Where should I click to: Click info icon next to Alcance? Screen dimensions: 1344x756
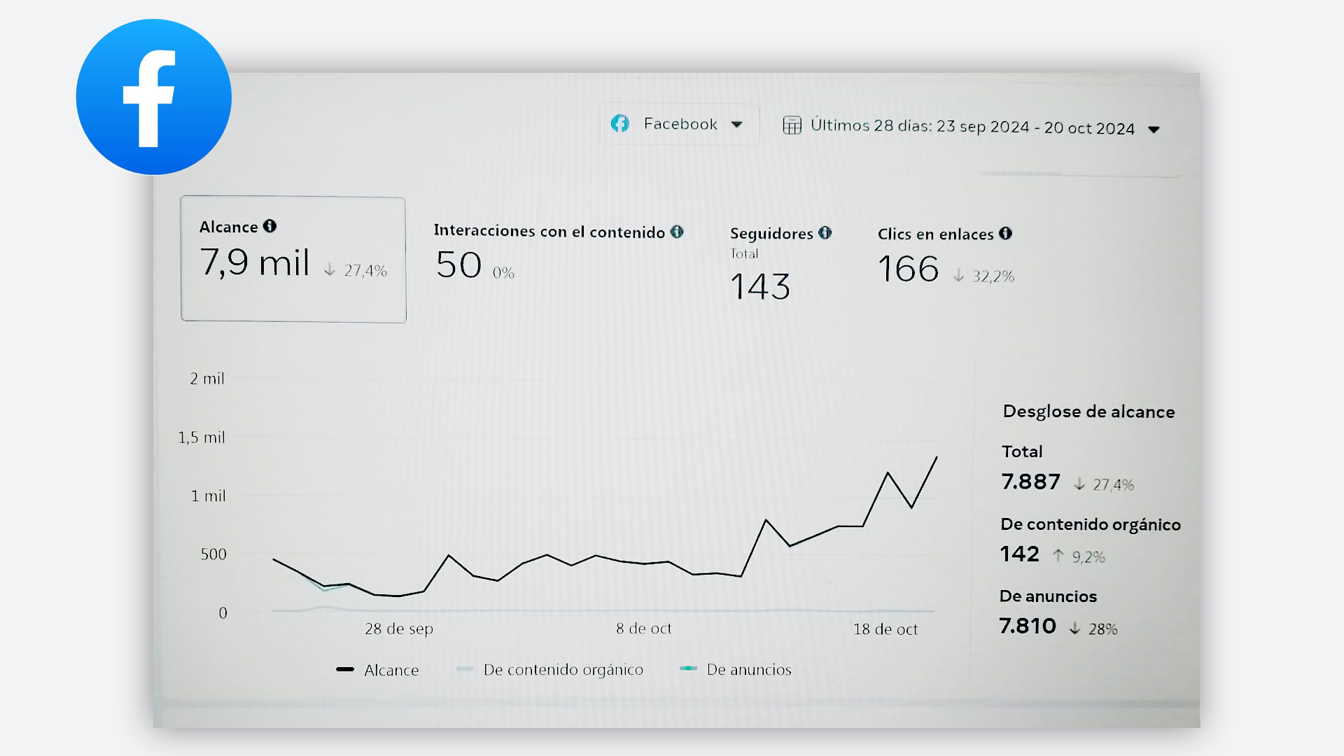[x=269, y=226]
